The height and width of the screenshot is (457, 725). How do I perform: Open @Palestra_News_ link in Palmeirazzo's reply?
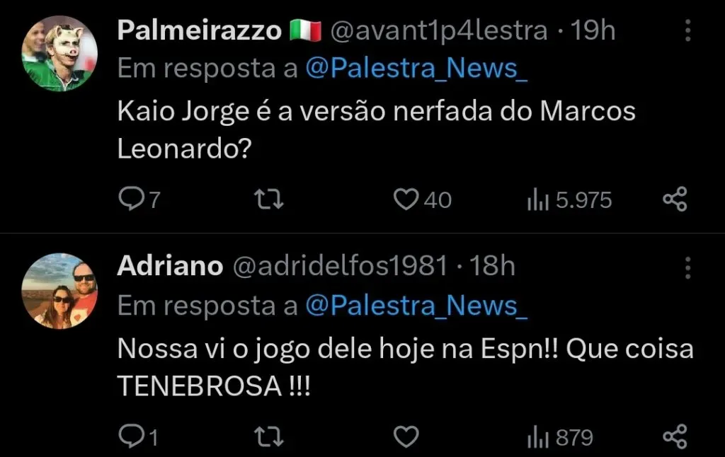[416, 68]
